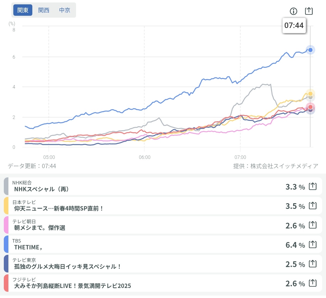The width and height of the screenshot is (326, 298).
Task: Share the 日本テレビ row rating
Action: click(x=313, y=206)
